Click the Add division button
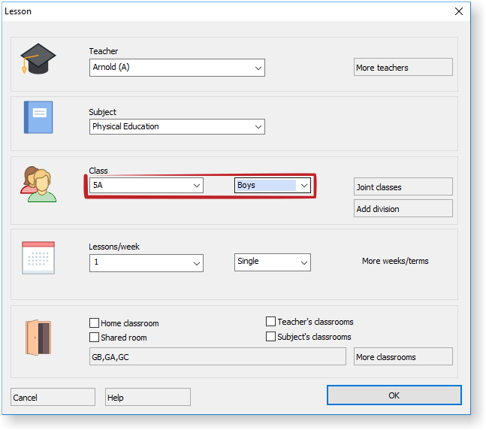The image size is (486, 430). (403, 209)
